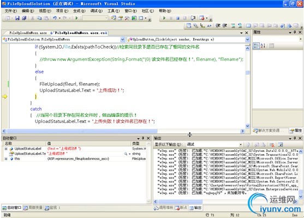Click the Toggle Bookmark icon
Image resolution: width=304 pixels, height=218 pixels.
tap(248, 26)
